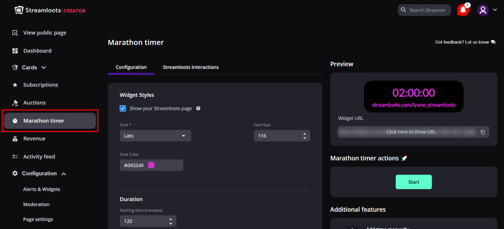Image resolution: width=504 pixels, height=229 pixels.
Task: Click the Starting time minutes field
Action: pyautogui.click(x=148, y=221)
